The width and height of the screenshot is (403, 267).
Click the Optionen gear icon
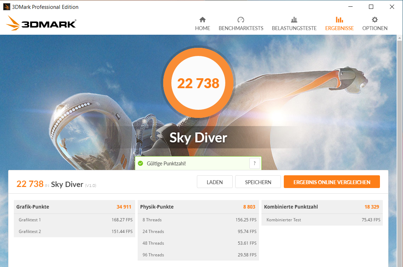pyautogui.click(x=375, y=20)
